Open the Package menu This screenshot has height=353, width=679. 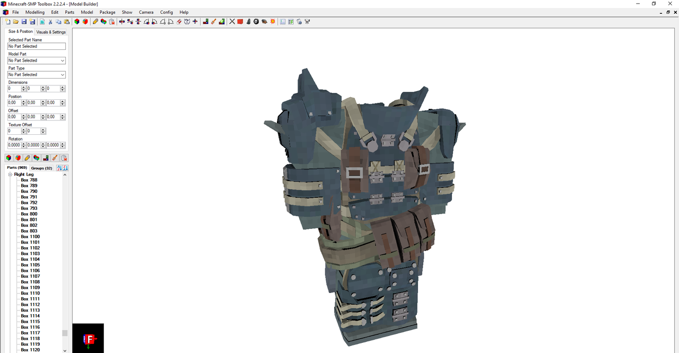pos(107,12)
